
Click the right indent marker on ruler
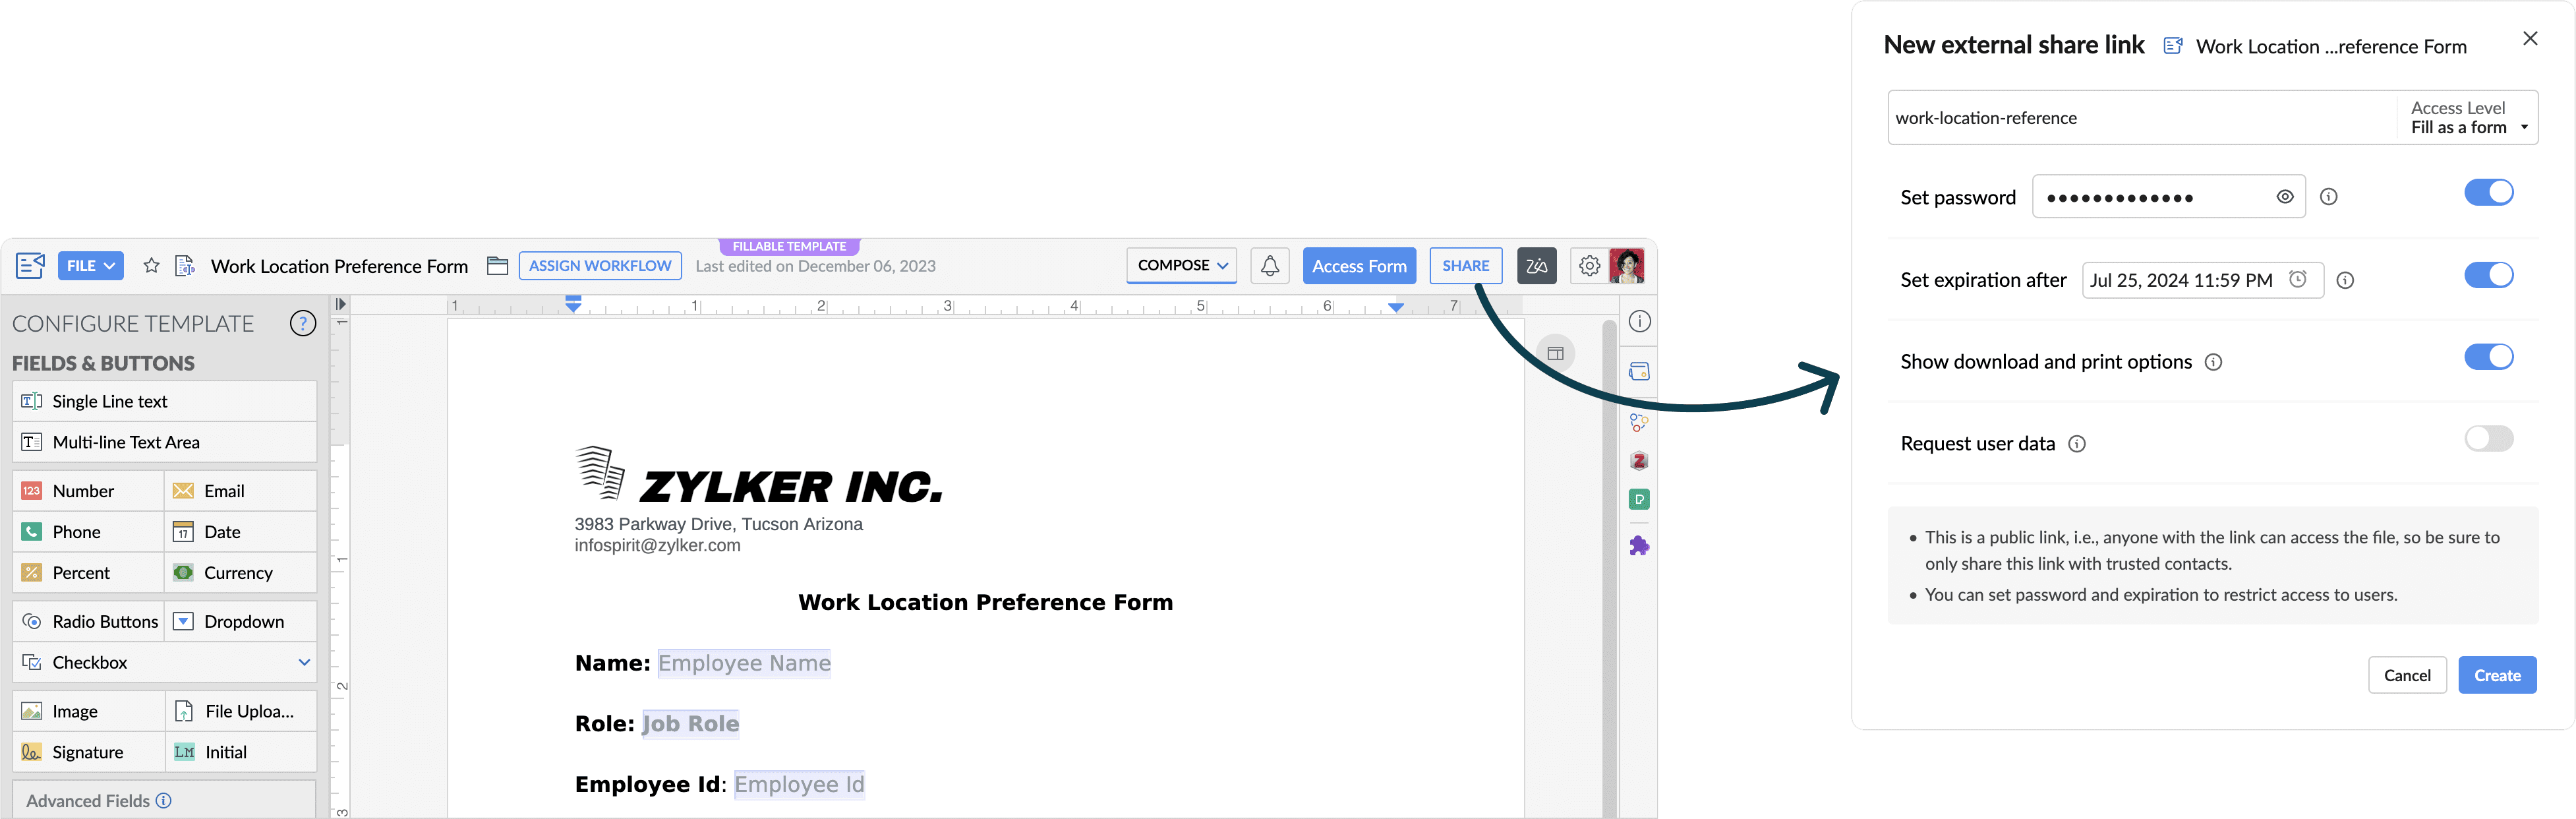[1396, 307]
